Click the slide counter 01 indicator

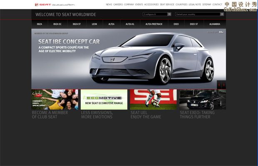(x=221, y=32)
